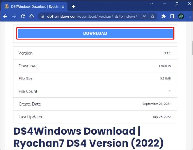Screen dimensions: 193x150
Task: Bookmark this page with the star
Action: 152,16
